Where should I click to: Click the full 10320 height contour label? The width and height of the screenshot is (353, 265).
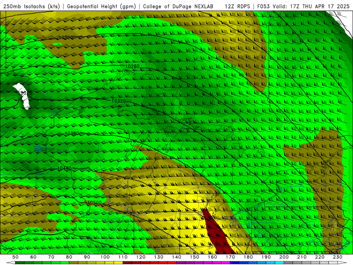[x=119, y=101]
